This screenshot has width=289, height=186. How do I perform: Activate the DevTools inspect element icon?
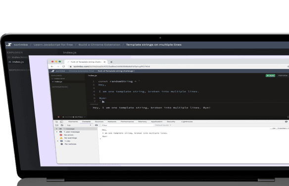click(56, 122)
